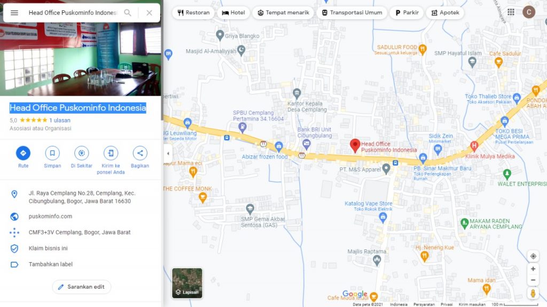
Task: Click the Sidik Zein minimarket marker
Action: coord(438,149)
